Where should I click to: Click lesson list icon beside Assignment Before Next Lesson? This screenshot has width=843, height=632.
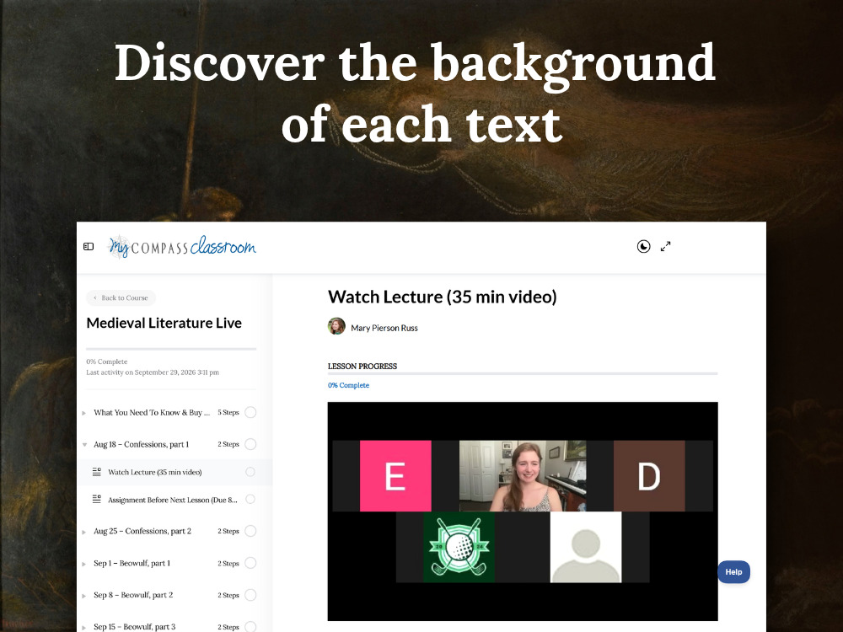click(x=97, y=499)
